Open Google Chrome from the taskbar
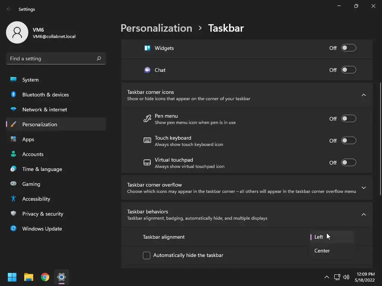 [45, 277]
